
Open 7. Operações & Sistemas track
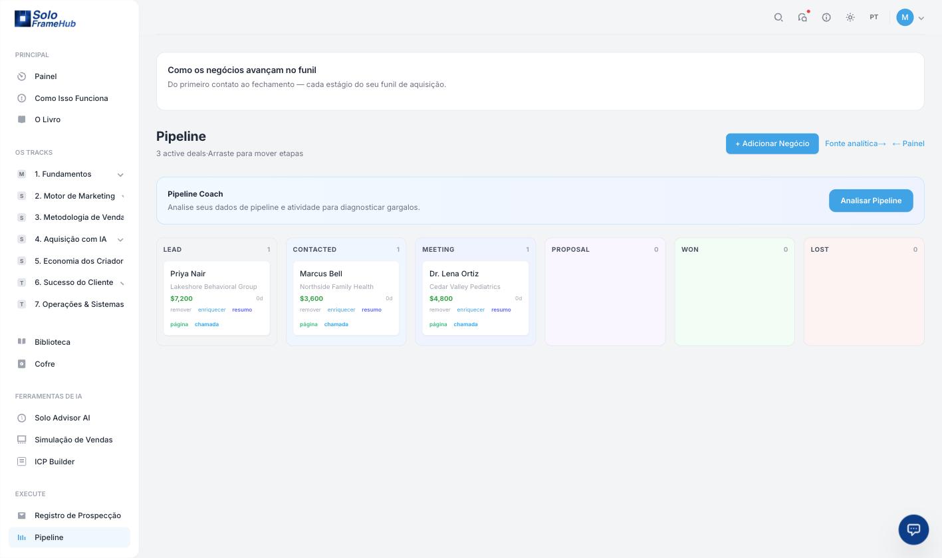point(69,304)
